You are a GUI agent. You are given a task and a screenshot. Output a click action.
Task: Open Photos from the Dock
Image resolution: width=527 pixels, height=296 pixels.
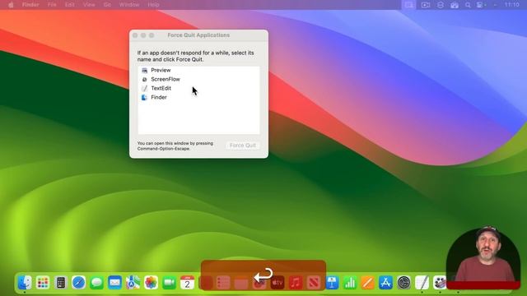click(151, 283)
